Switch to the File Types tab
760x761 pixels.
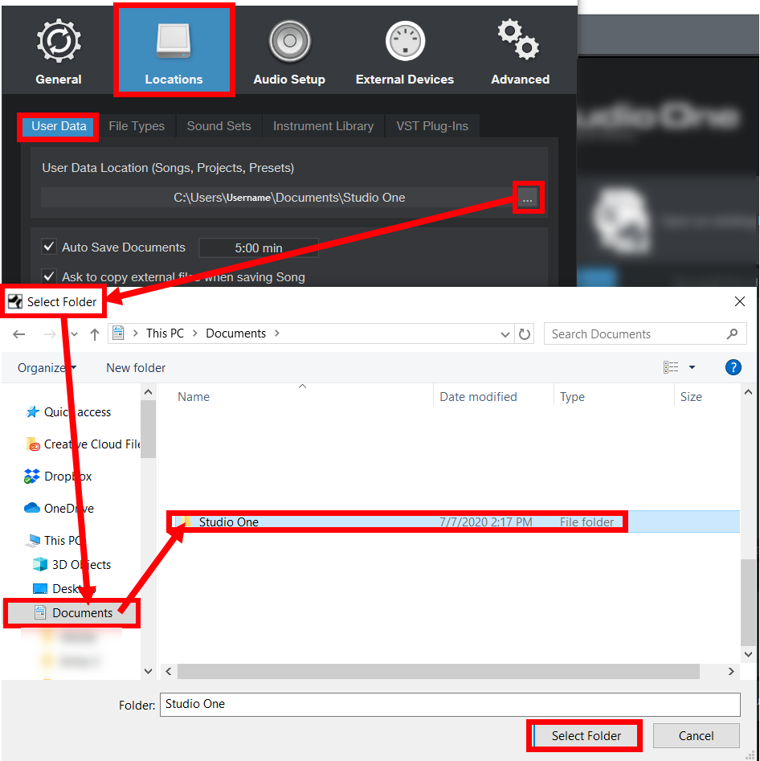pos(137,126)
